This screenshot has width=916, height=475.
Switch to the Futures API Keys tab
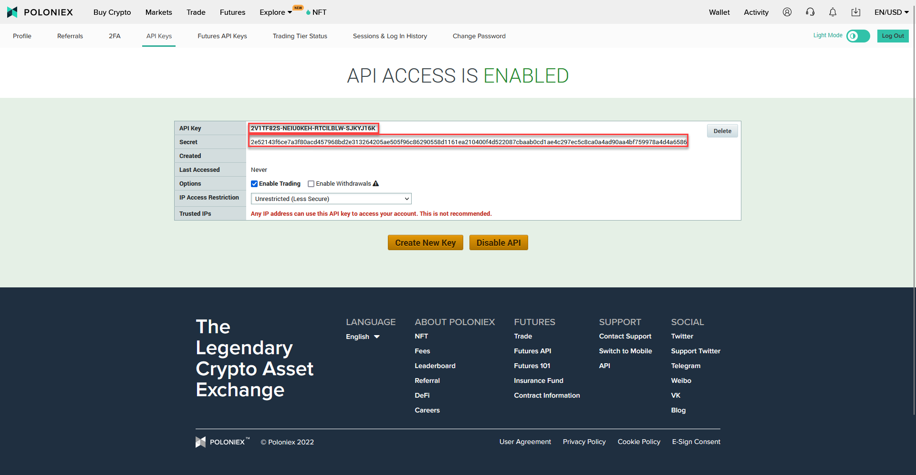(x=222, y=36)
